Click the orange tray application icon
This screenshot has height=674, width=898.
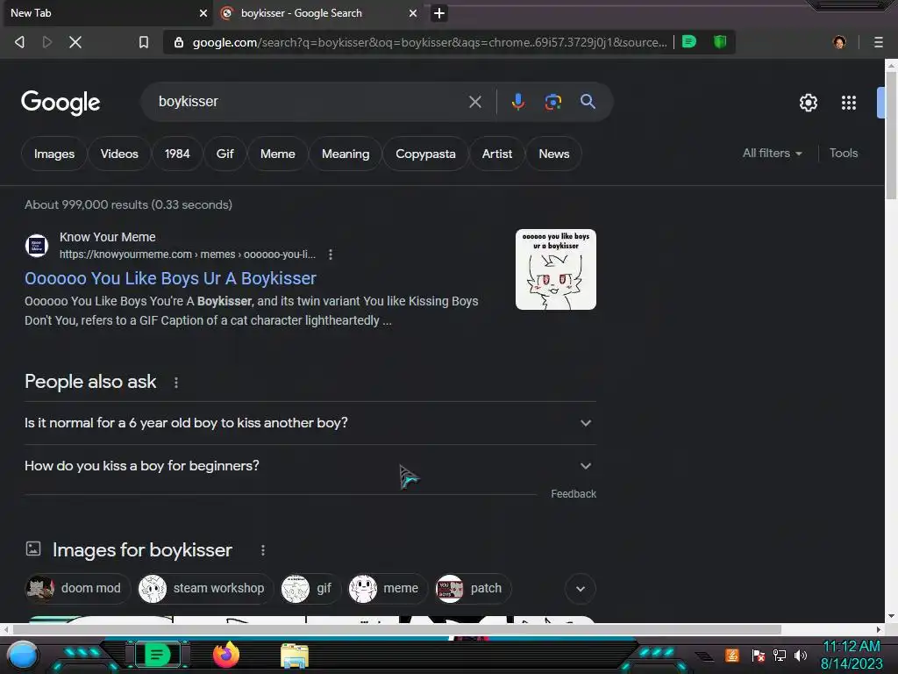(x=732, y=655)
